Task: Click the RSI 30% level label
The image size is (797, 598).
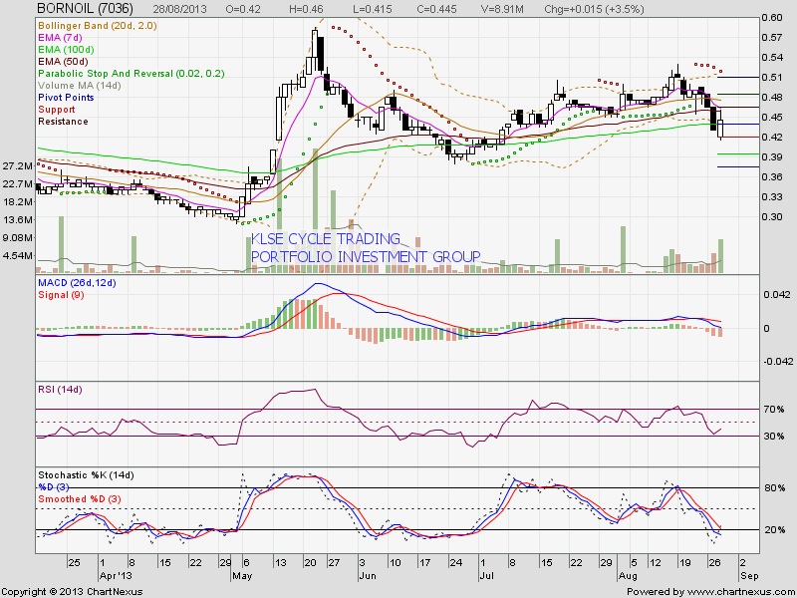Action: [x=774, y=437]
